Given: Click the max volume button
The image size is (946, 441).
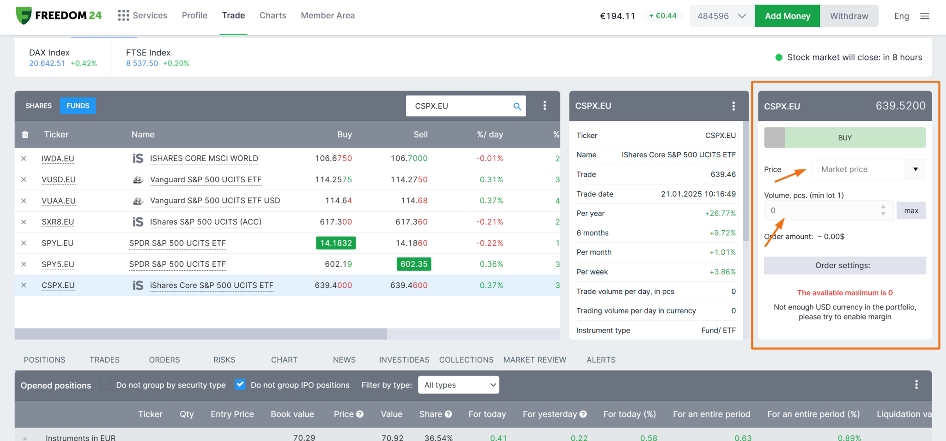Looking at the screenshot, I should click(x=911, y=210).
